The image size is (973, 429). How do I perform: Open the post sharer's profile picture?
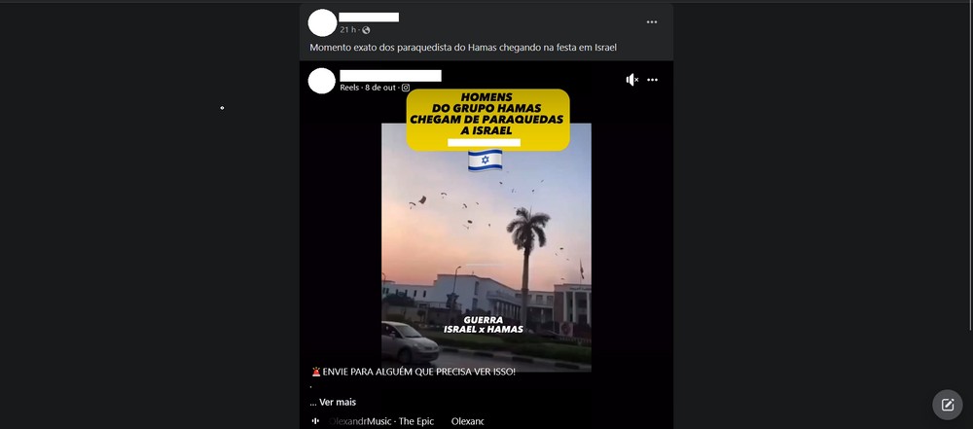(322, 23)
